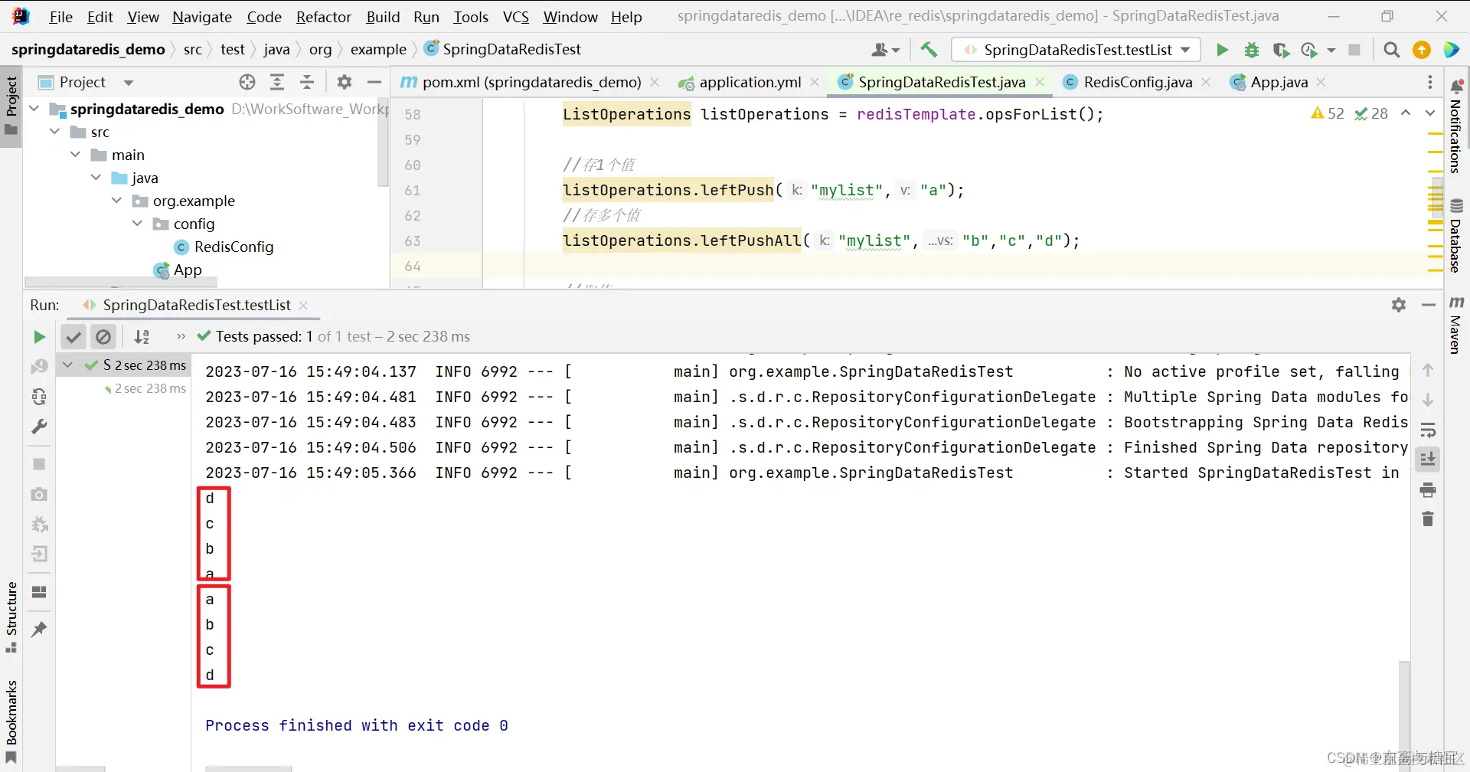The width and height of the screenshot is (1470, 772).
Task: Pin the Run tab
Action: click(x=39, y=630)
